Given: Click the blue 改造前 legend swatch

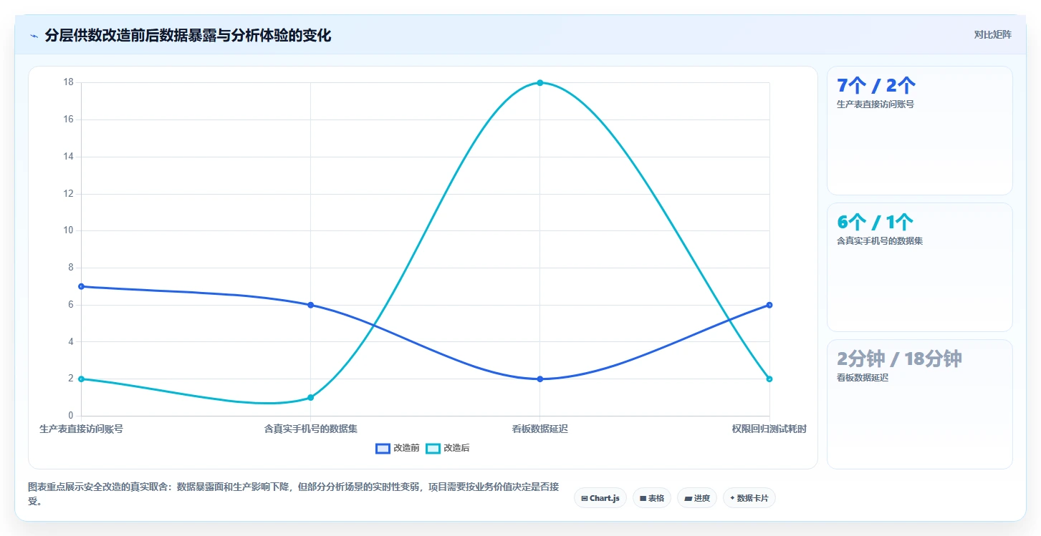Looking at the screenshot, I should [x=383, y=448].
